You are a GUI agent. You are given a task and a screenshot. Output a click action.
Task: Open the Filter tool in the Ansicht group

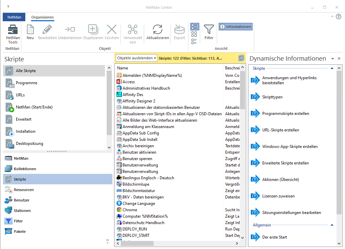[x=209, y=31]
